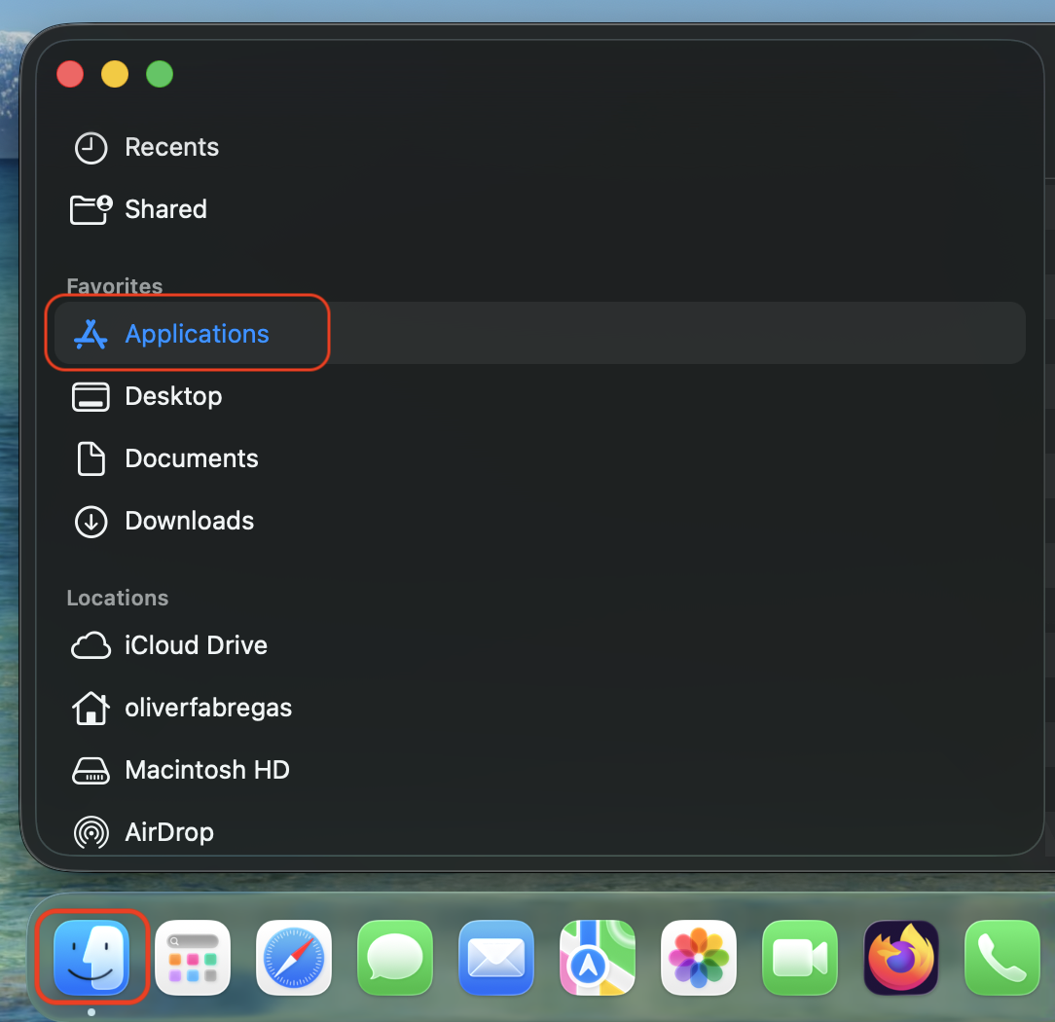Open the Shared section in the sidebar
The width and height of the screenshot is (1055, 1022).
click(165, 209)
